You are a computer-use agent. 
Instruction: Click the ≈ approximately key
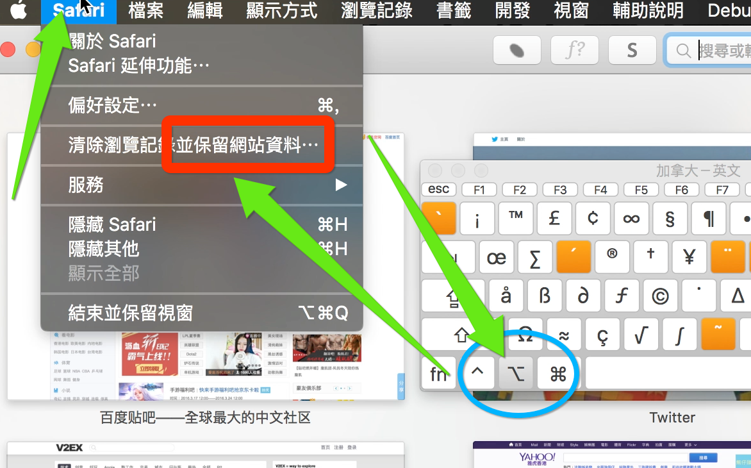[564, 335]
